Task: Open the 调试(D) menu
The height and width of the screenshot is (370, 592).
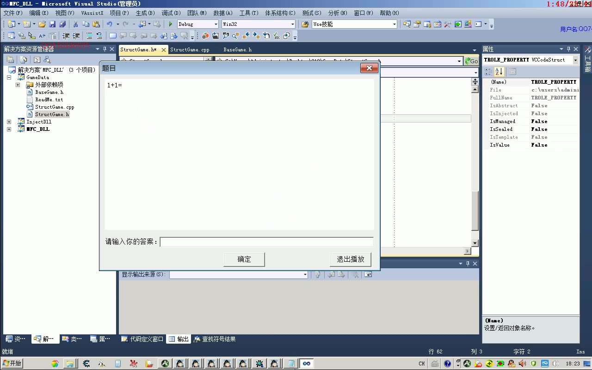Action: (171, 13)
